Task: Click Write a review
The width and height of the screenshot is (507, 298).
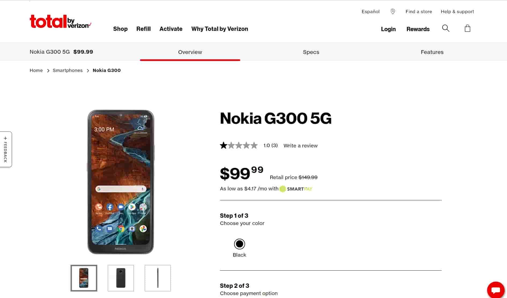Action: coord(300,146)
